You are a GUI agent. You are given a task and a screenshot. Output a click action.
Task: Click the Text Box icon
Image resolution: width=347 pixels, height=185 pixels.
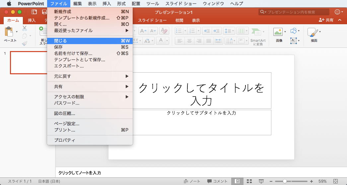[294, 41]
